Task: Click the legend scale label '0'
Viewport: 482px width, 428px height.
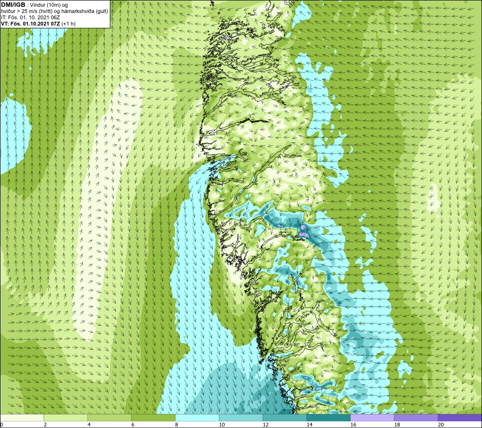Action: (1, 425)
